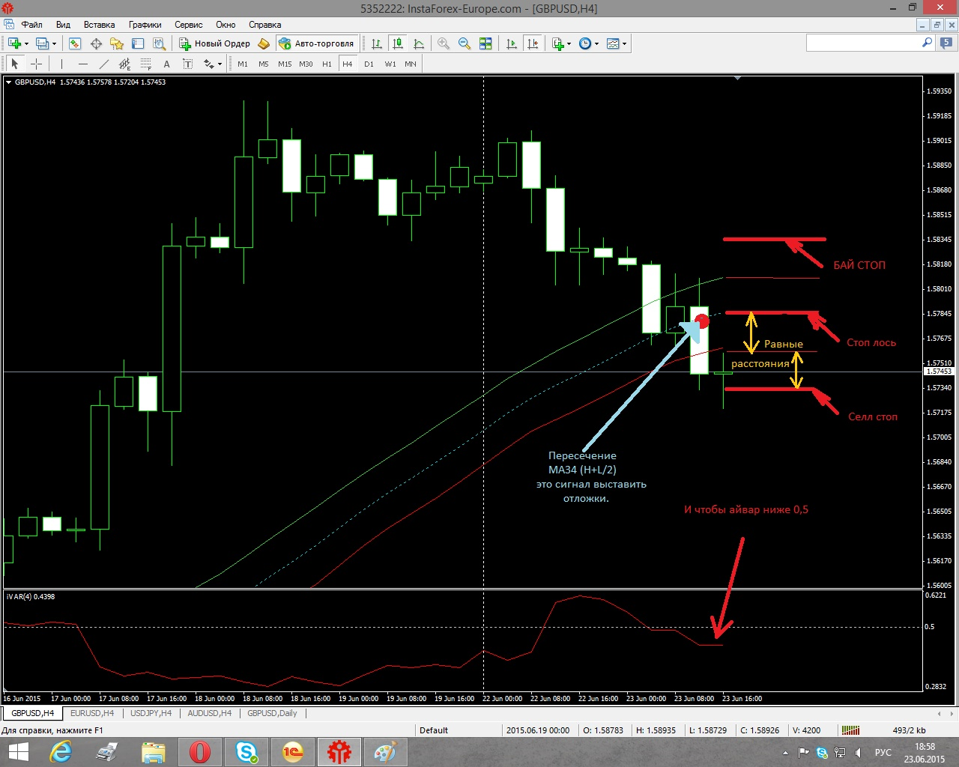Zoom in on the chart

(x=444, y=43)
